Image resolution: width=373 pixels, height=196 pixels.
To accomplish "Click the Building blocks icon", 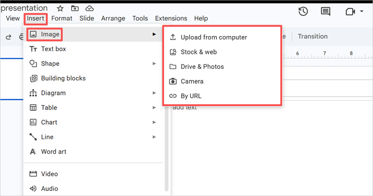I will coord(33,78).
